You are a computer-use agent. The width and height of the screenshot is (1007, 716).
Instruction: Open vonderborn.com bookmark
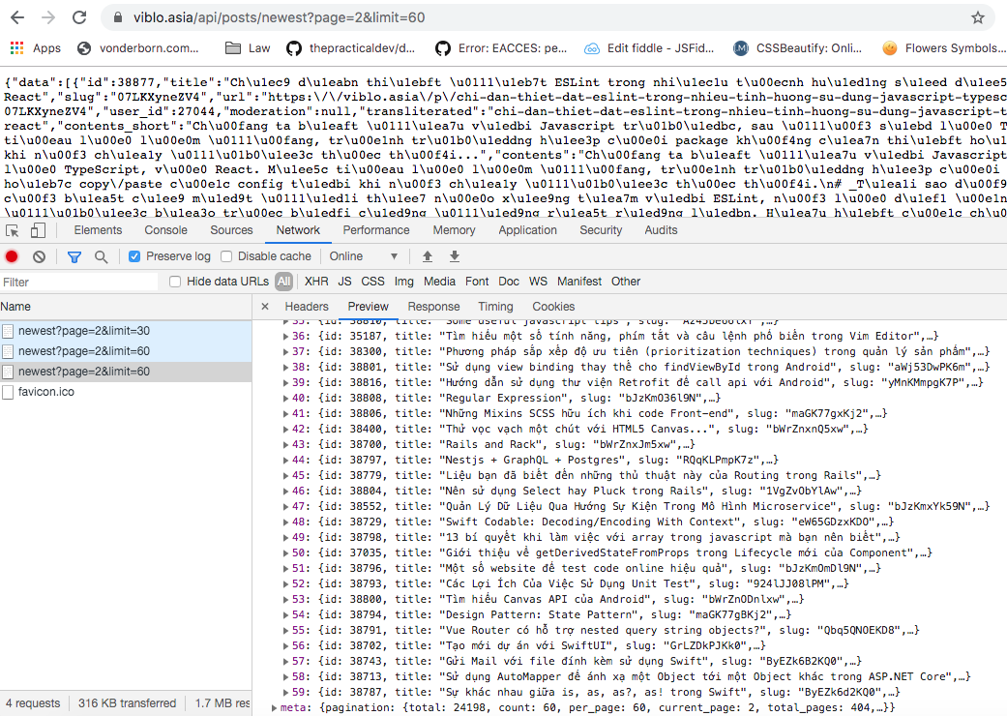pyautogui.click(x=137, y=48)
